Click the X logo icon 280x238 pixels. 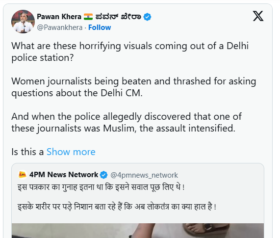click(x=258, y=16)
